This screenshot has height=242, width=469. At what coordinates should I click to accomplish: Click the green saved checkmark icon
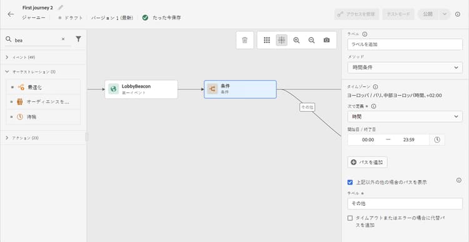point(145,18)
